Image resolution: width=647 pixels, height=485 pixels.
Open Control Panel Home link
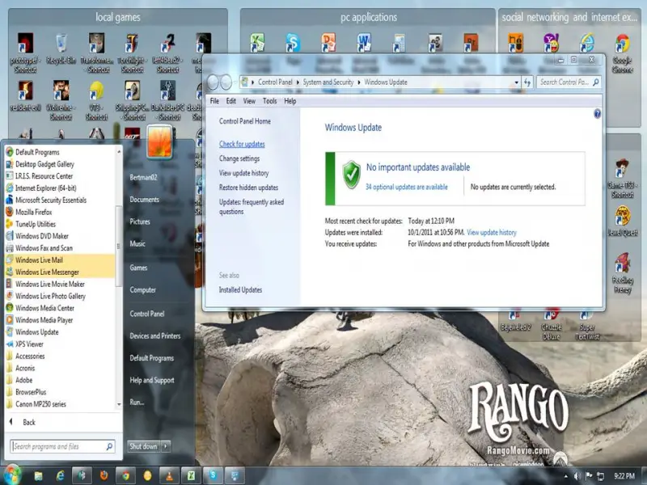point(245,121)
